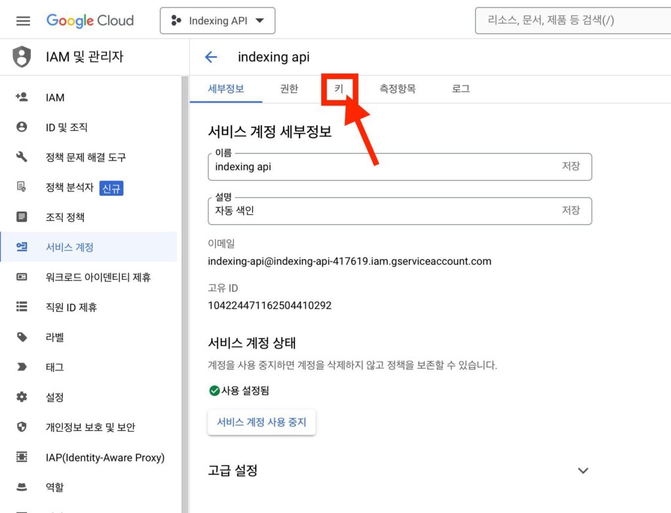Open the Indexing API project selector dropdown

coord(218,21)
